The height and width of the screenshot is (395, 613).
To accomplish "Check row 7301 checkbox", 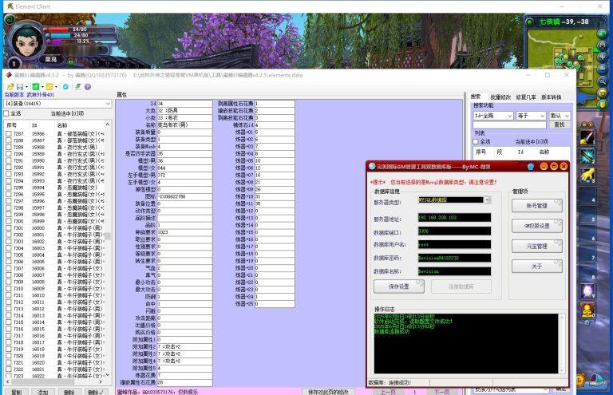I will tap(9, 227).
